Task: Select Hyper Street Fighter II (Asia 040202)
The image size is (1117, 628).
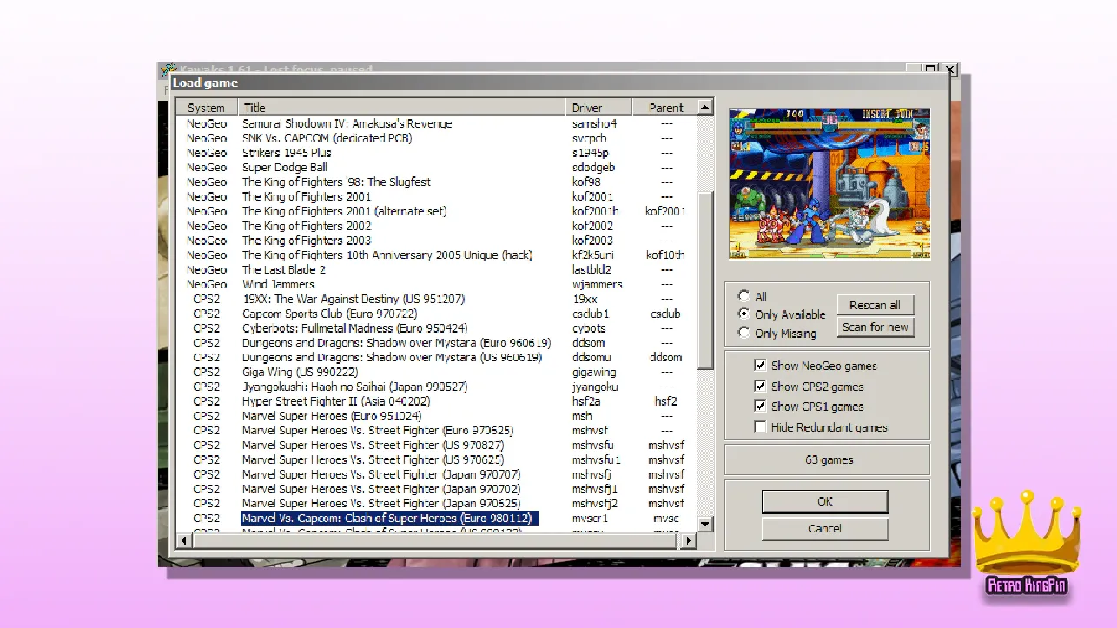Action: (437, 401)
